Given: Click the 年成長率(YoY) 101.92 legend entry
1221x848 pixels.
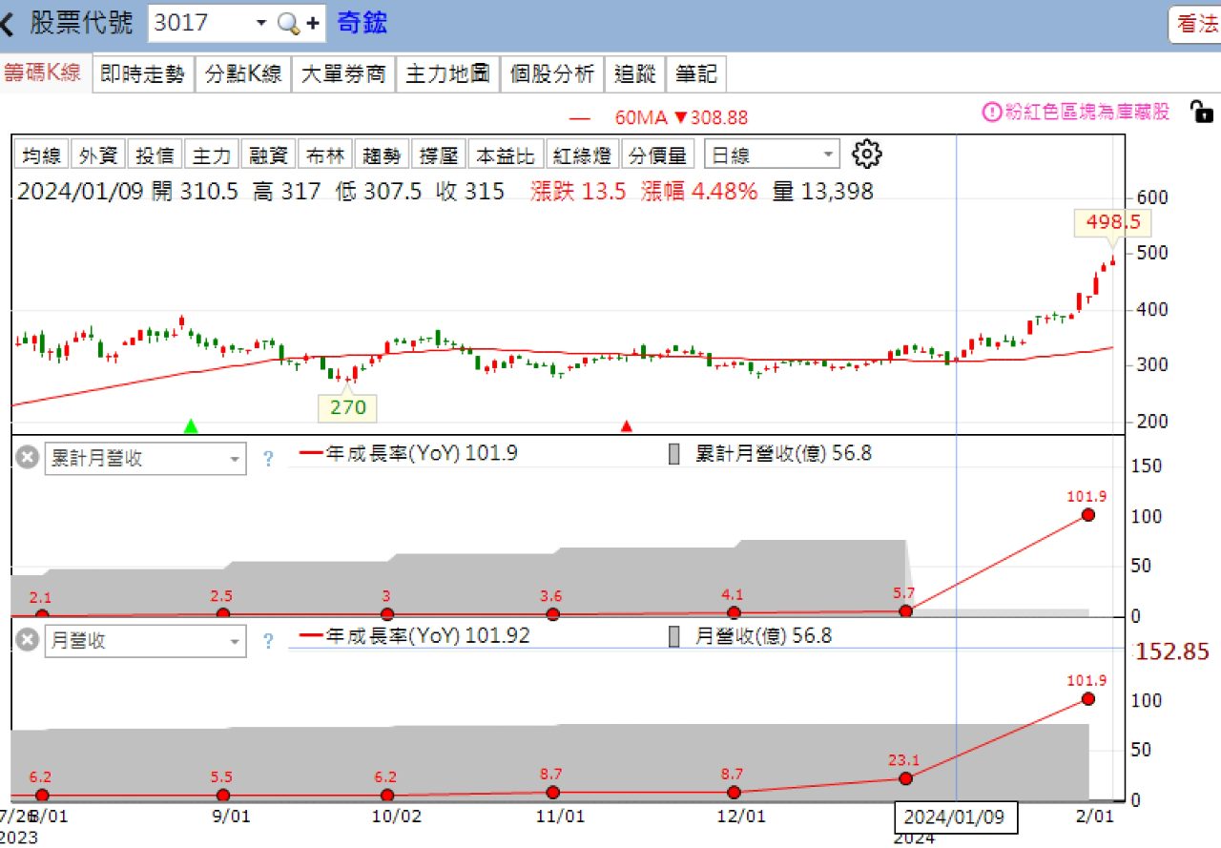Looking at the screenshot, I should (416, 635).
